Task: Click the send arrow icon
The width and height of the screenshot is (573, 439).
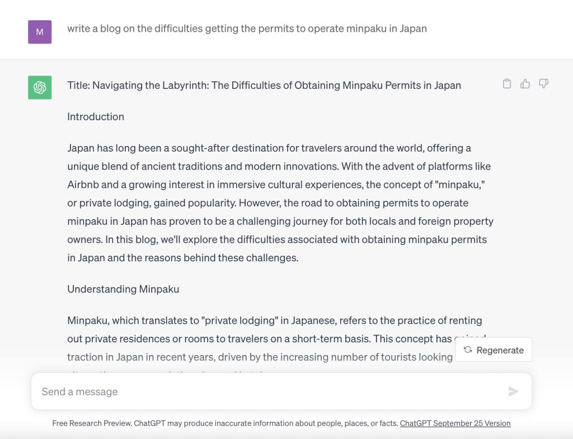Action: click(x=513, y=391)
